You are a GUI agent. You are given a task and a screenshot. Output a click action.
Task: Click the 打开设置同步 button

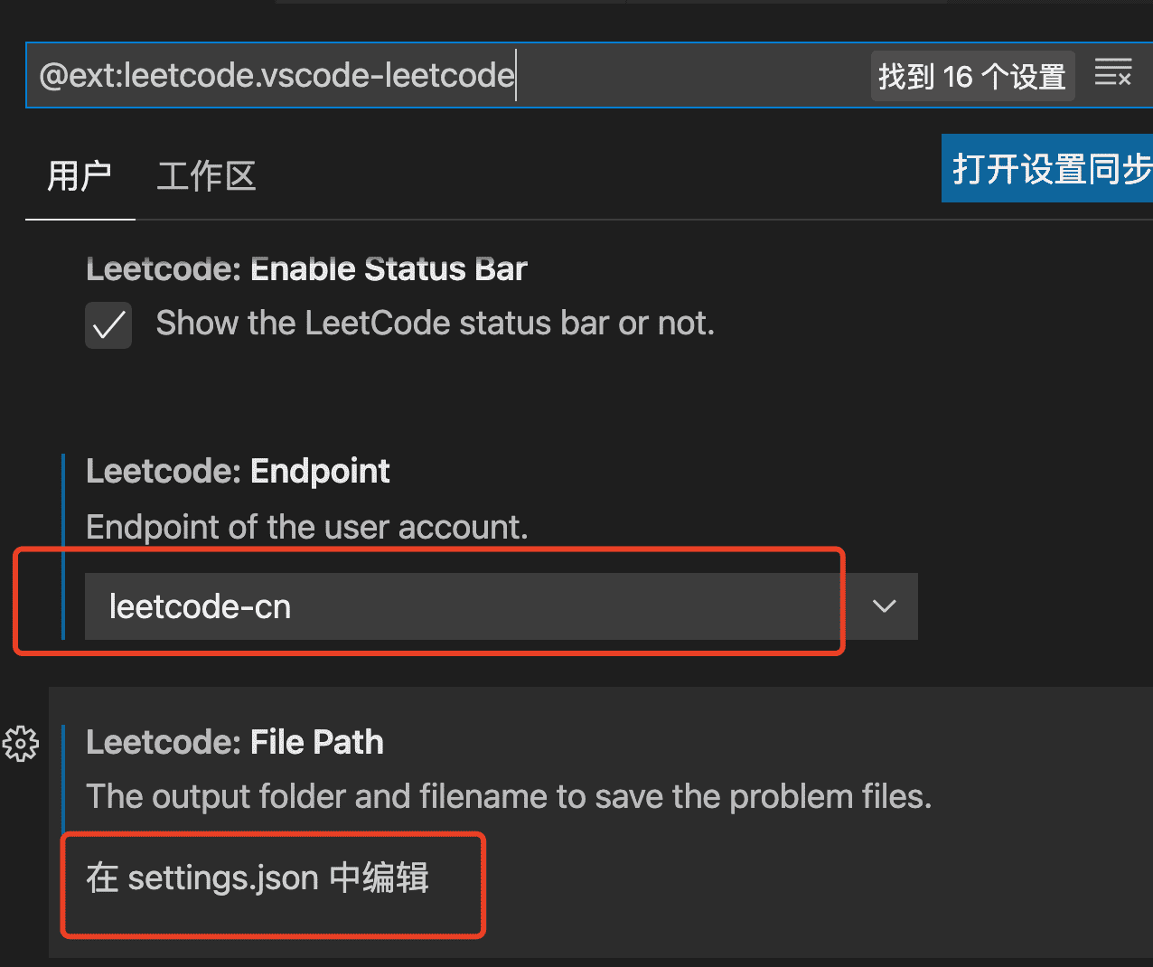pyautogui.click(x=1048, y=169)
